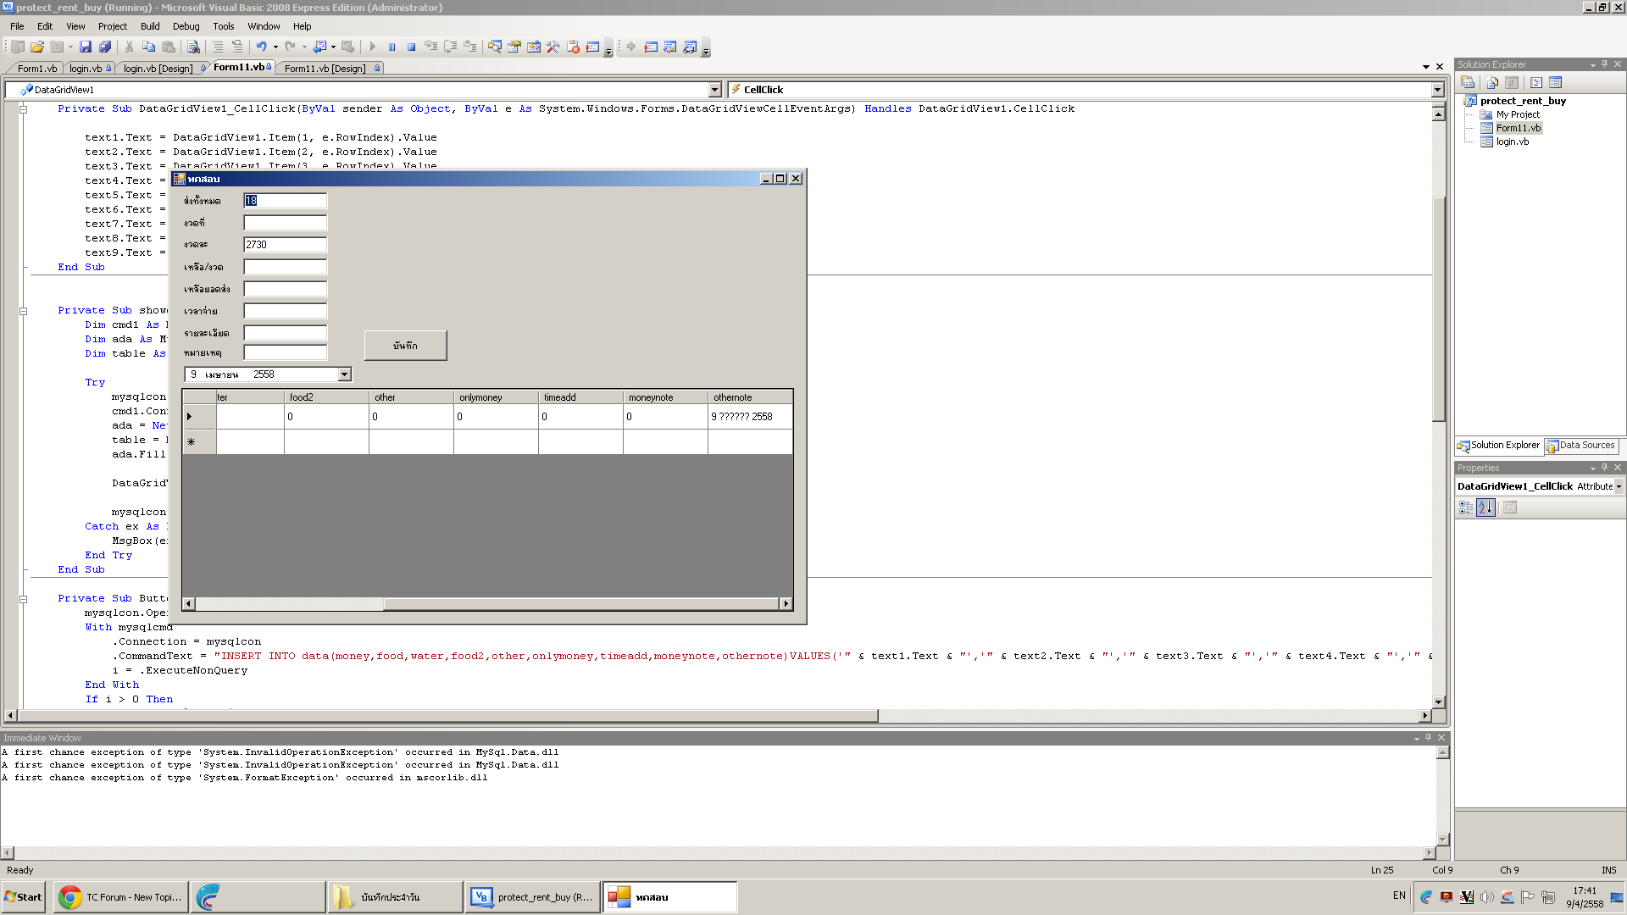
Task: Click the Undo arrow icon in toolbar
Action: point(261,47)
